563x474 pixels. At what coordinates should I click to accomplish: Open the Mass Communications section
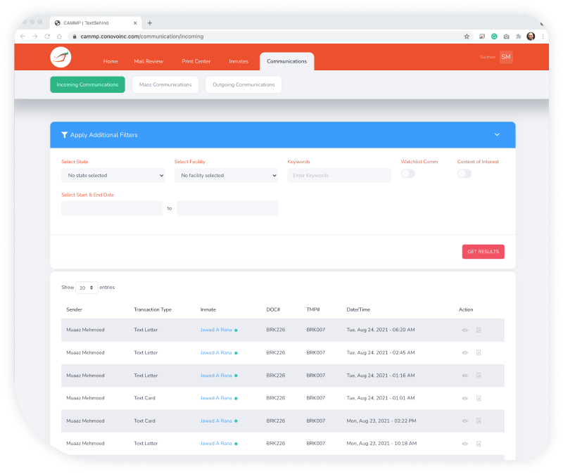pyautogui.click(x=165, y=84)
